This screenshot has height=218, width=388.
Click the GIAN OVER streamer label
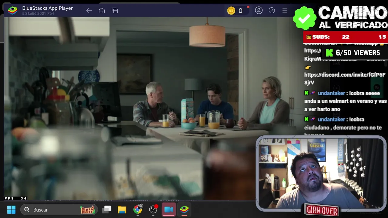tap(322, 210)
